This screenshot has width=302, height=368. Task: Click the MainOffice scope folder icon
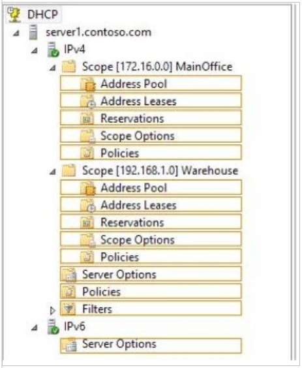(69, 67)
